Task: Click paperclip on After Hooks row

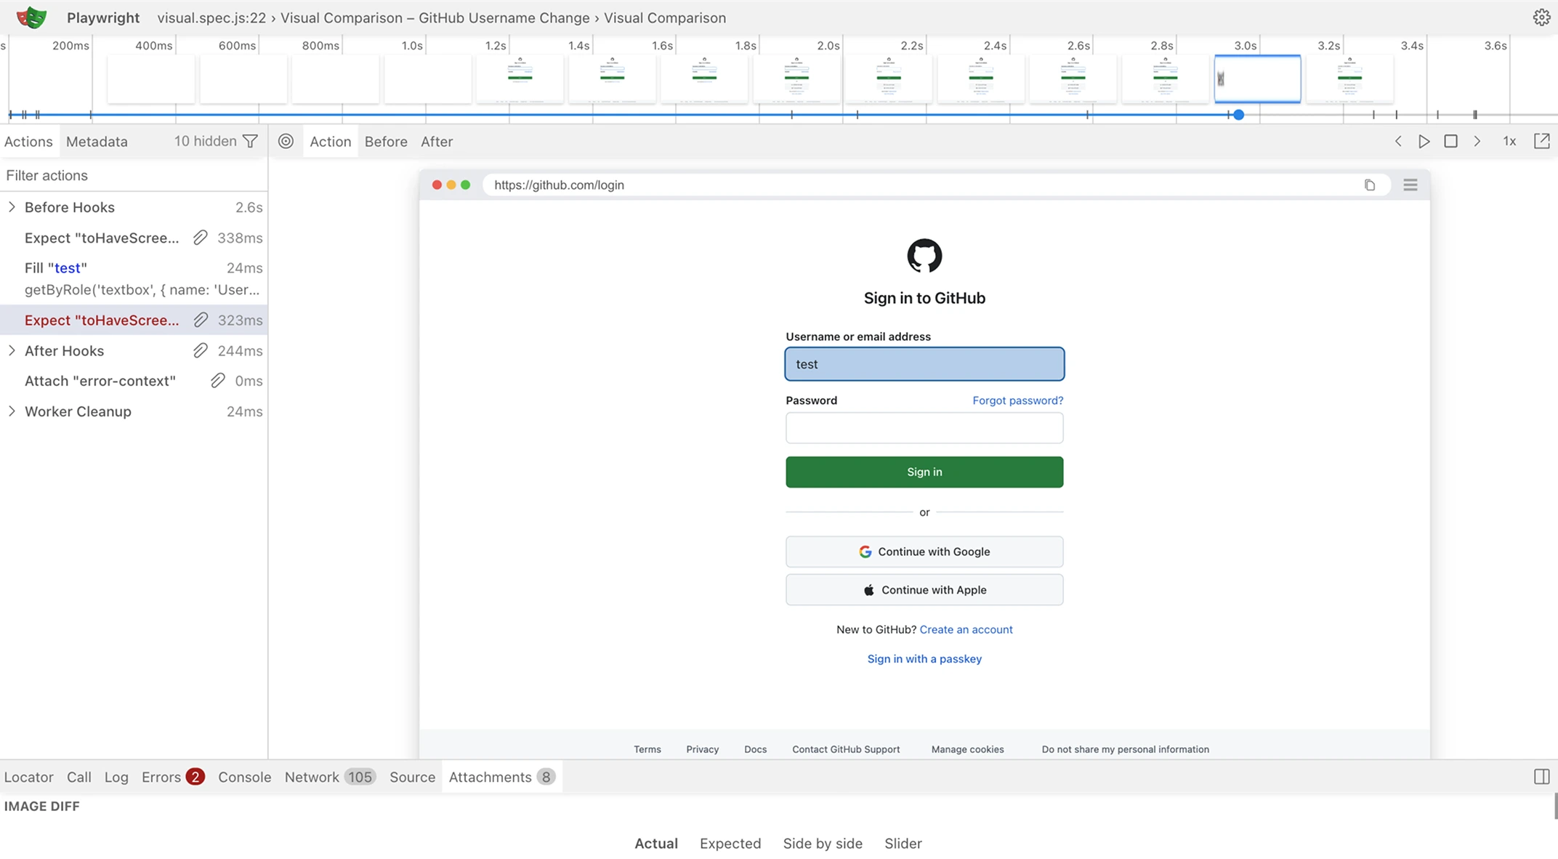Action: click(x=201, y=350)
